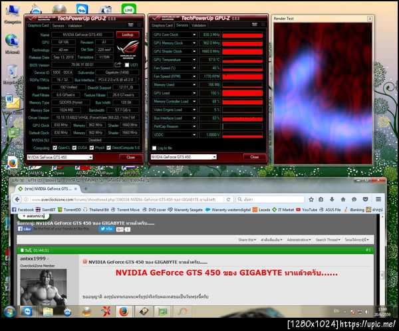
Task: Click the BIOS share/export icon
Action: coord(118,64)
